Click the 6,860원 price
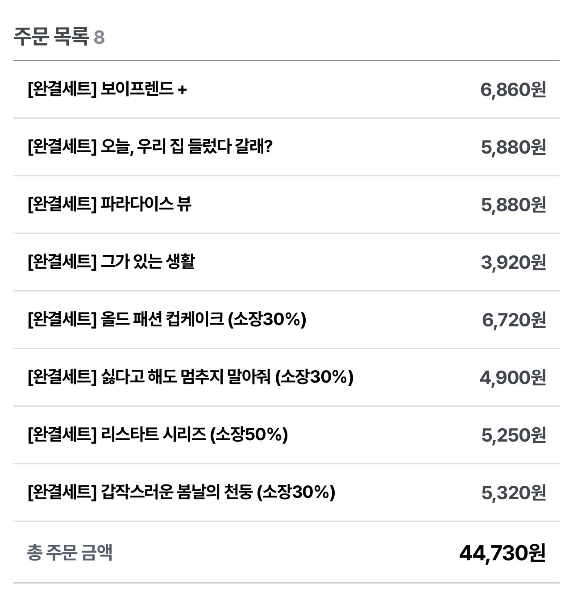Screen dimensions: 573x605 click(513, 90)
